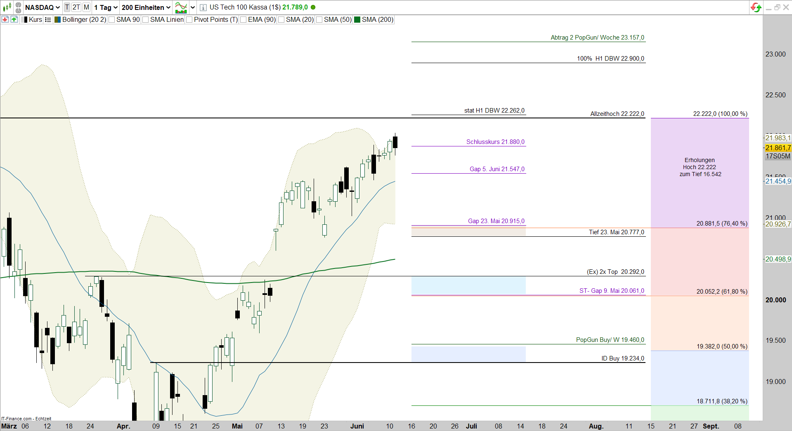
Task: Enable the EMA (90) checkbox
Action: point(244,20)
